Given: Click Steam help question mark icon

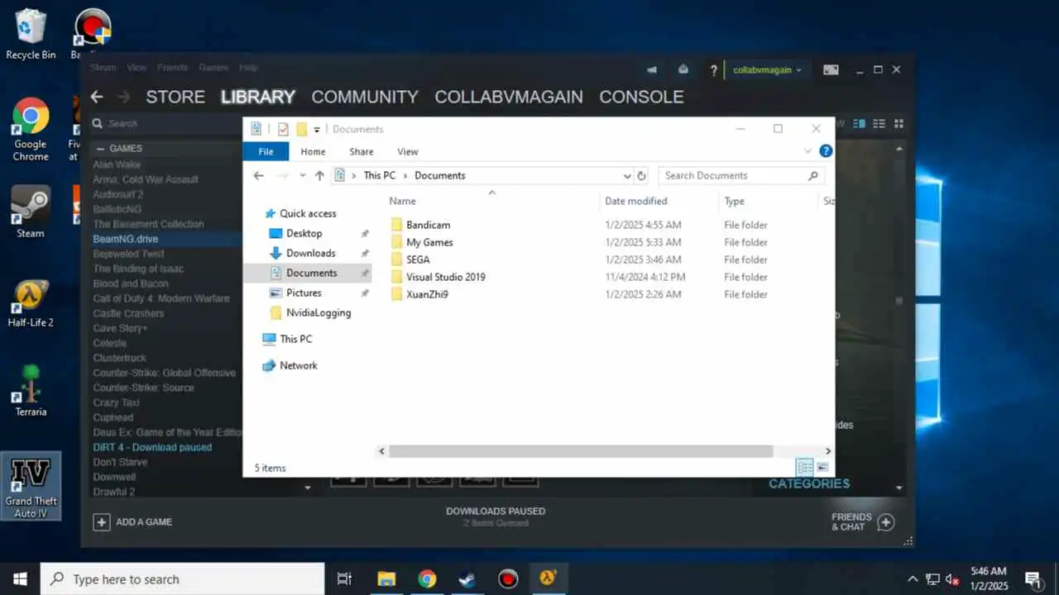Looking at the screenshot, I should [713, 70].
